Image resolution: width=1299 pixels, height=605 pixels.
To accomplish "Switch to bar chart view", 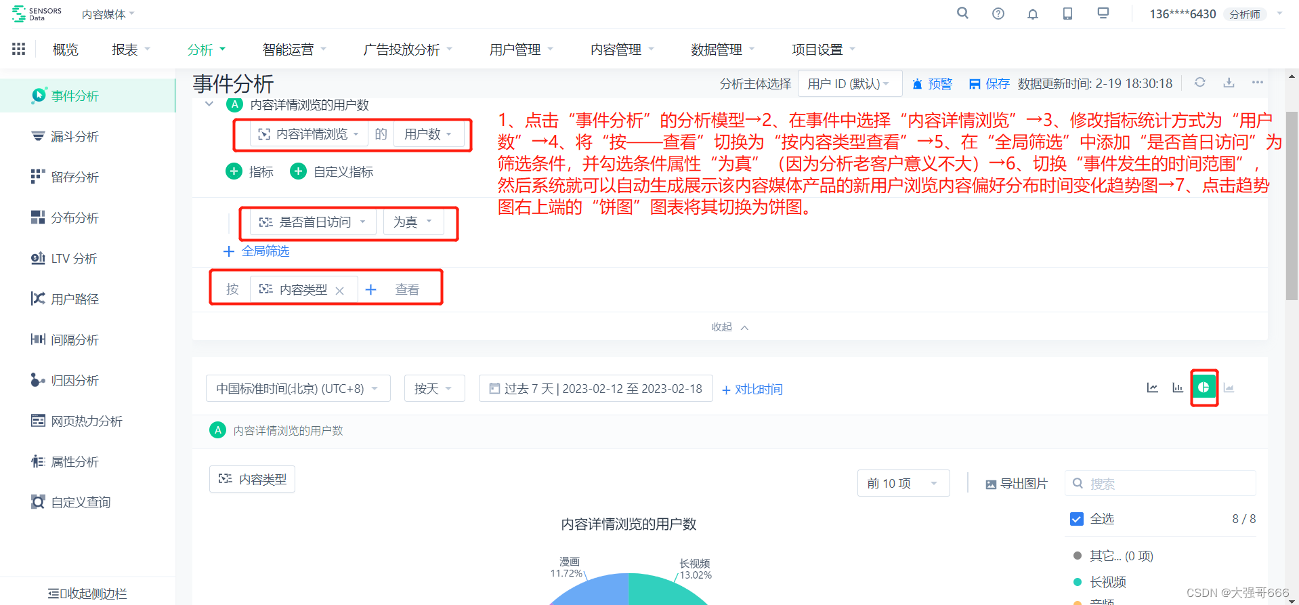I will coord(1178,388).
